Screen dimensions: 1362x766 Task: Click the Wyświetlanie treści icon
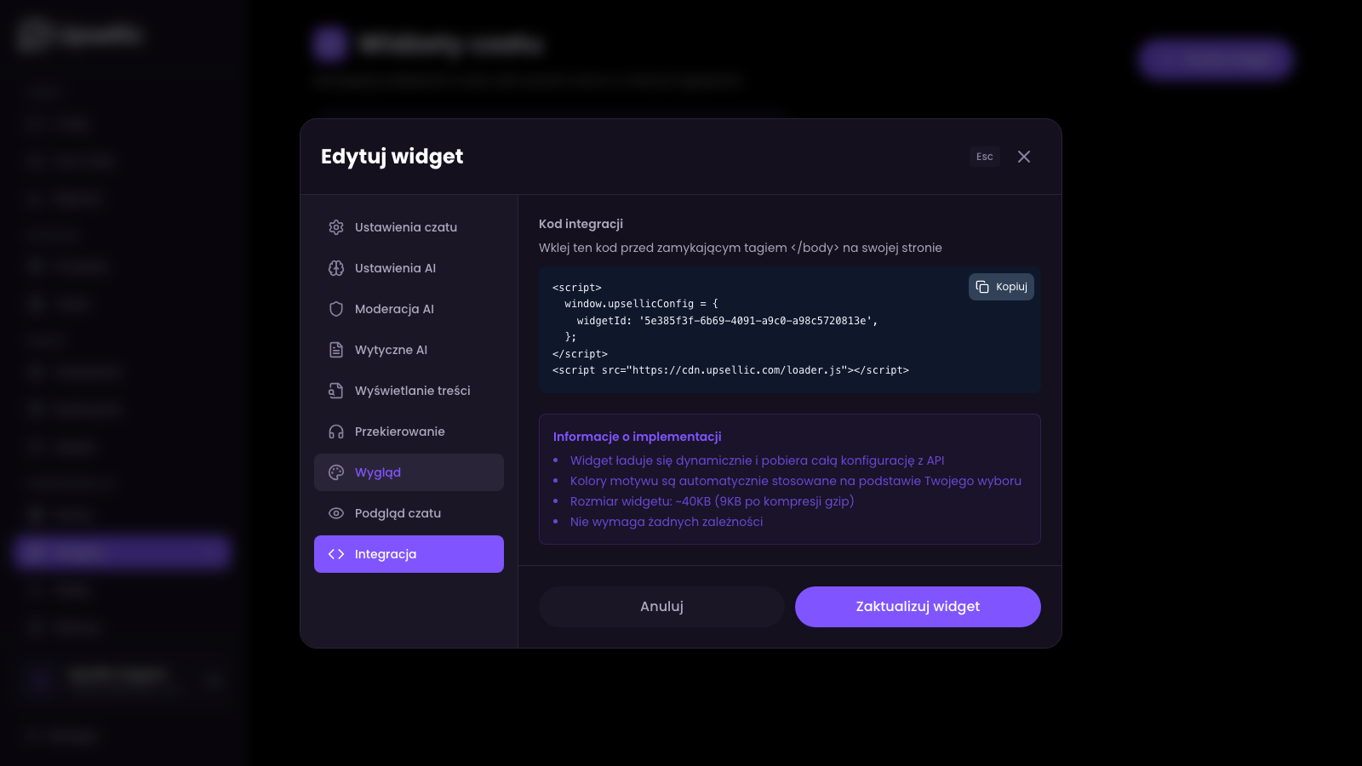click(x=337, y=391)
